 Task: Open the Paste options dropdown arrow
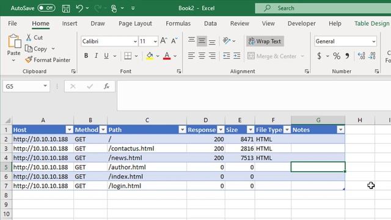click(x=13, y=61)
